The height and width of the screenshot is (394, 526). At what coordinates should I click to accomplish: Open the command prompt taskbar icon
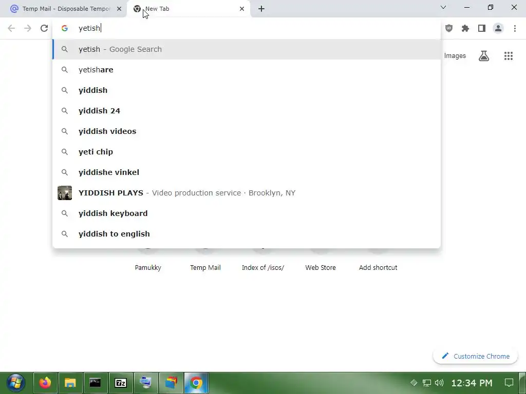[x=95, y=383]
